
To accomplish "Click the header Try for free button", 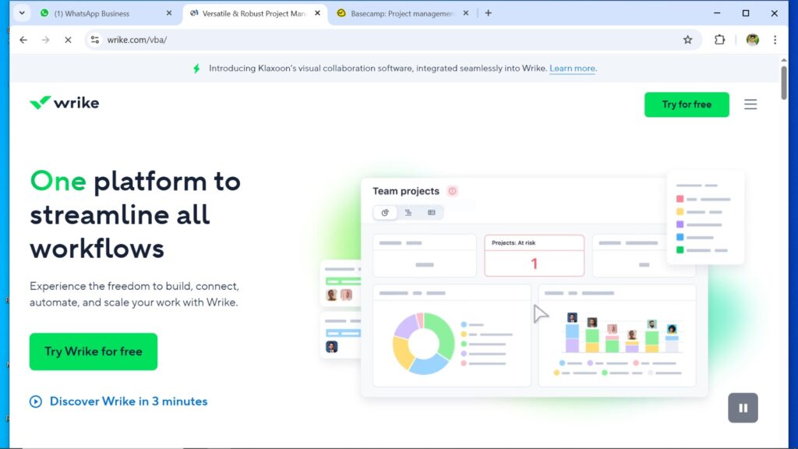I will pos(687,104).
